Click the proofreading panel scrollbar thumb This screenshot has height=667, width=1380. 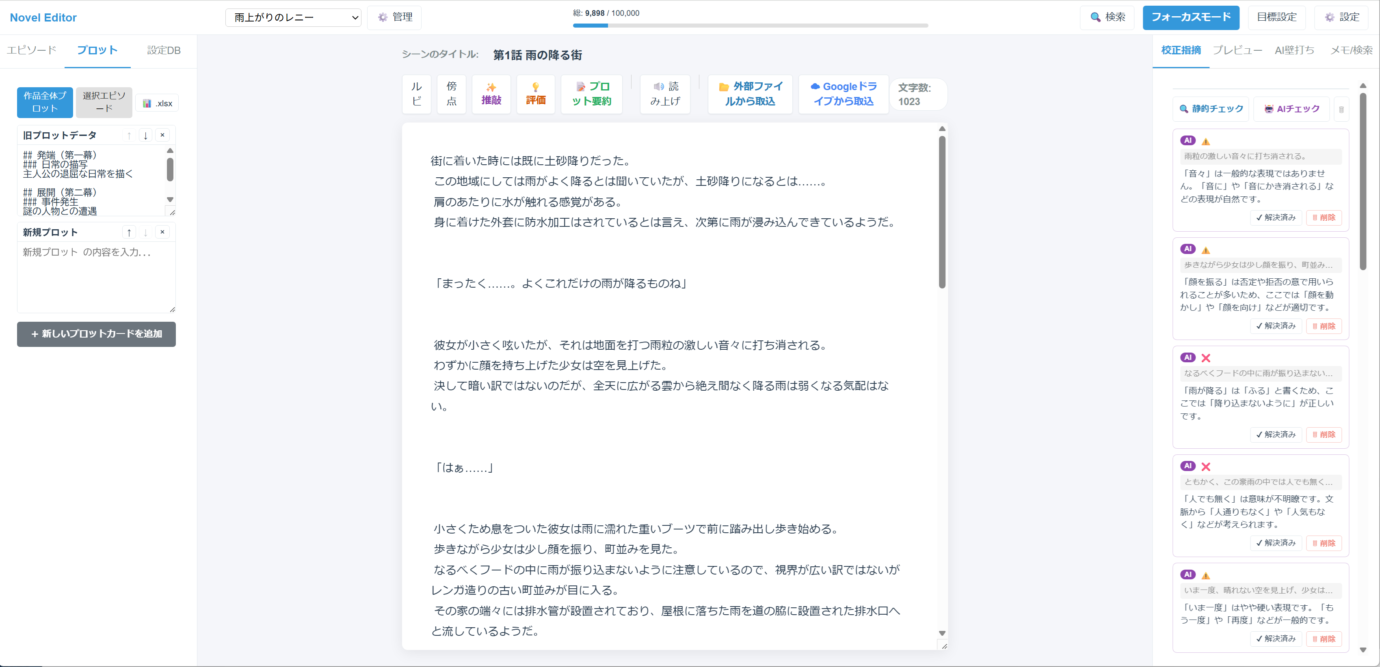click(1363, 181)
